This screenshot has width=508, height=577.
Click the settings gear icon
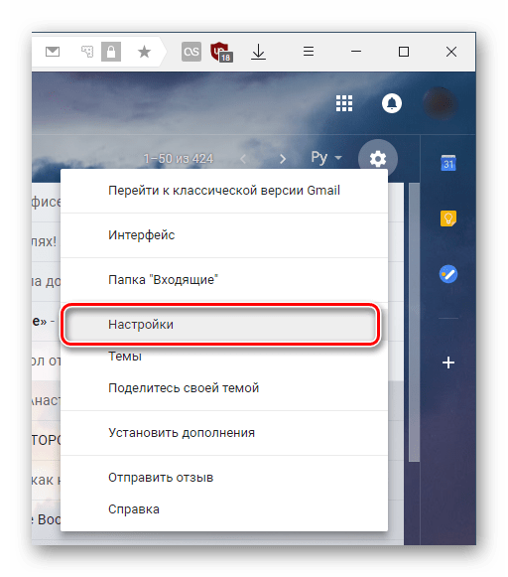tap(378, 159)
